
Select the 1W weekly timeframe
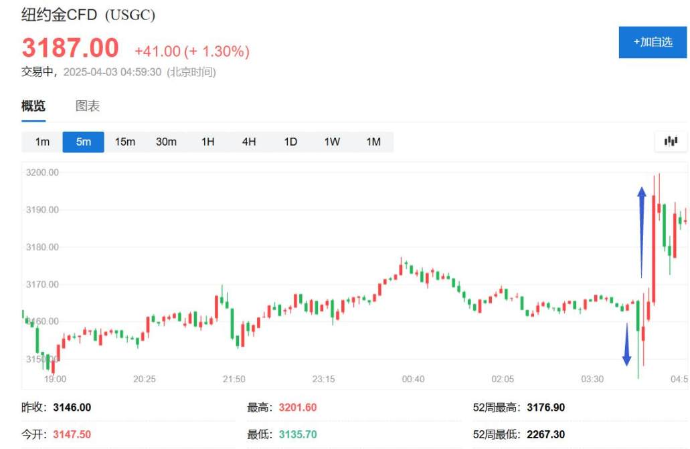coord(332,141)
